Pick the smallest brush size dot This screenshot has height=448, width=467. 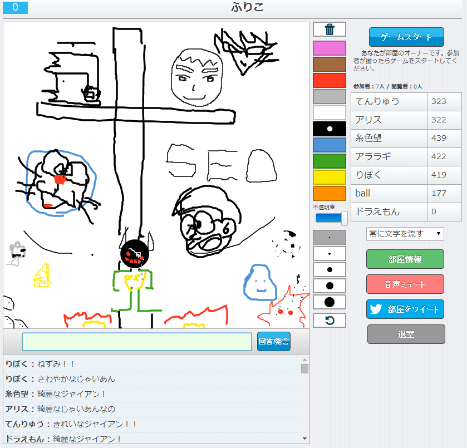(330, 238)
